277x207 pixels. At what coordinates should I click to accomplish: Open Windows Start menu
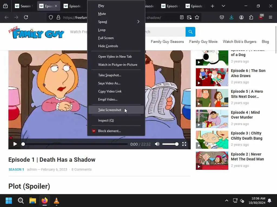point(9,201)
